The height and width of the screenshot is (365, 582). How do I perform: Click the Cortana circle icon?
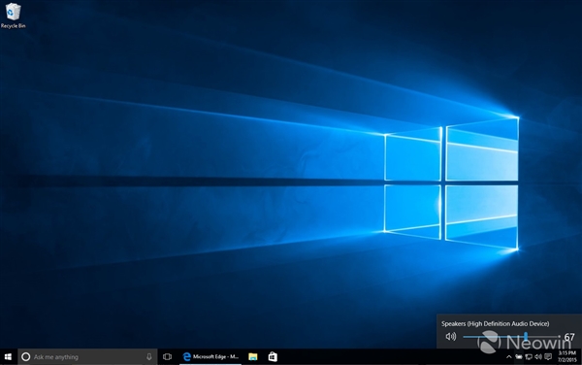click(25, 357)
